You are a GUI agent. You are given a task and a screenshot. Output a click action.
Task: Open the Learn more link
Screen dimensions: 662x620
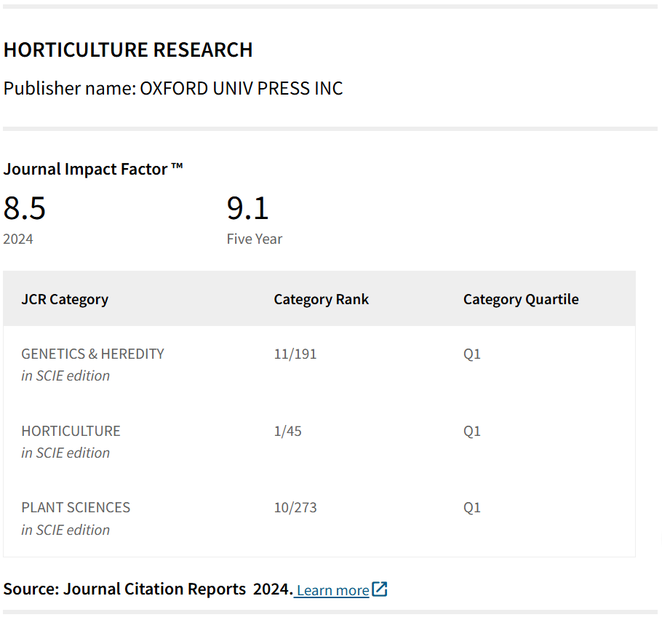tap(332, 590)
